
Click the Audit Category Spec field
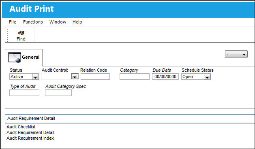pos(58,93)
